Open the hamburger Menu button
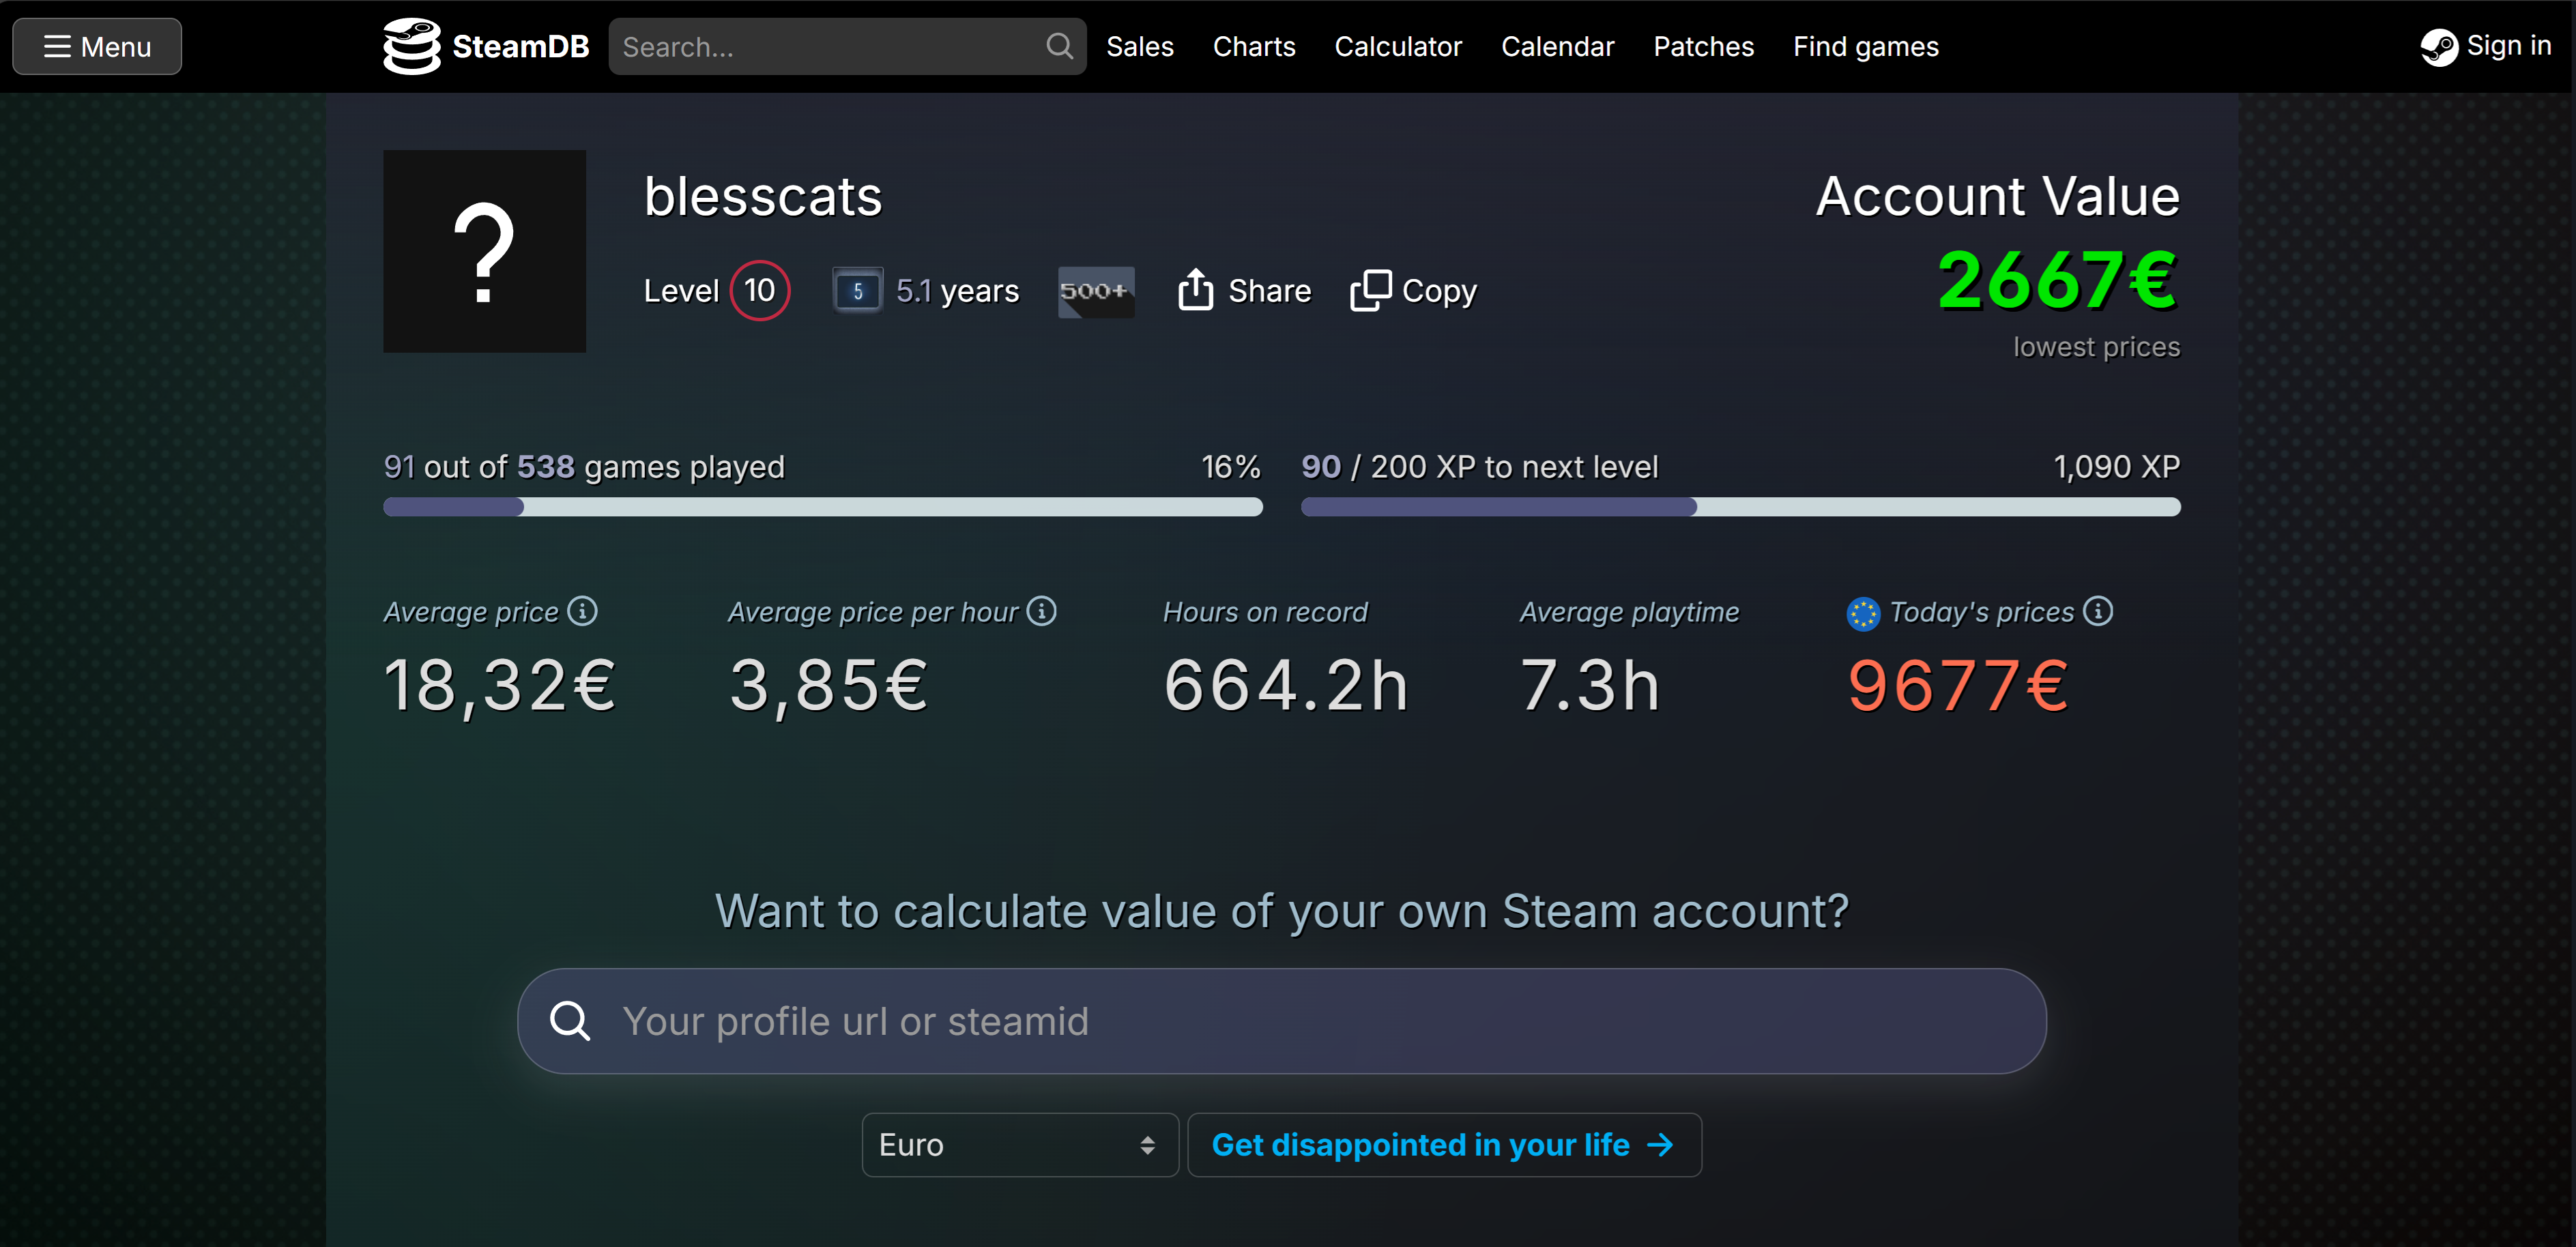Viewport: 2576px width, 1247px height. [x=97, y=47]
